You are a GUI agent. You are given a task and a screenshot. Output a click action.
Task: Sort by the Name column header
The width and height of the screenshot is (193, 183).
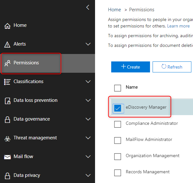pos(132,87)
